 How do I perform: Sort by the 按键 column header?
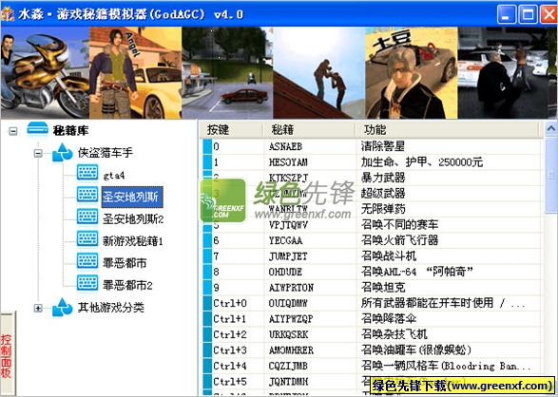click(x=231, y=130)
